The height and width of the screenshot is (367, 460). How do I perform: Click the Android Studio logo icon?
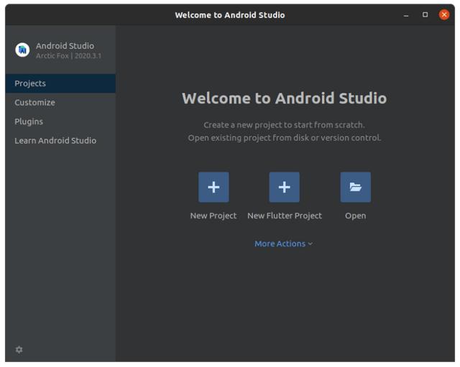(22, 50)
